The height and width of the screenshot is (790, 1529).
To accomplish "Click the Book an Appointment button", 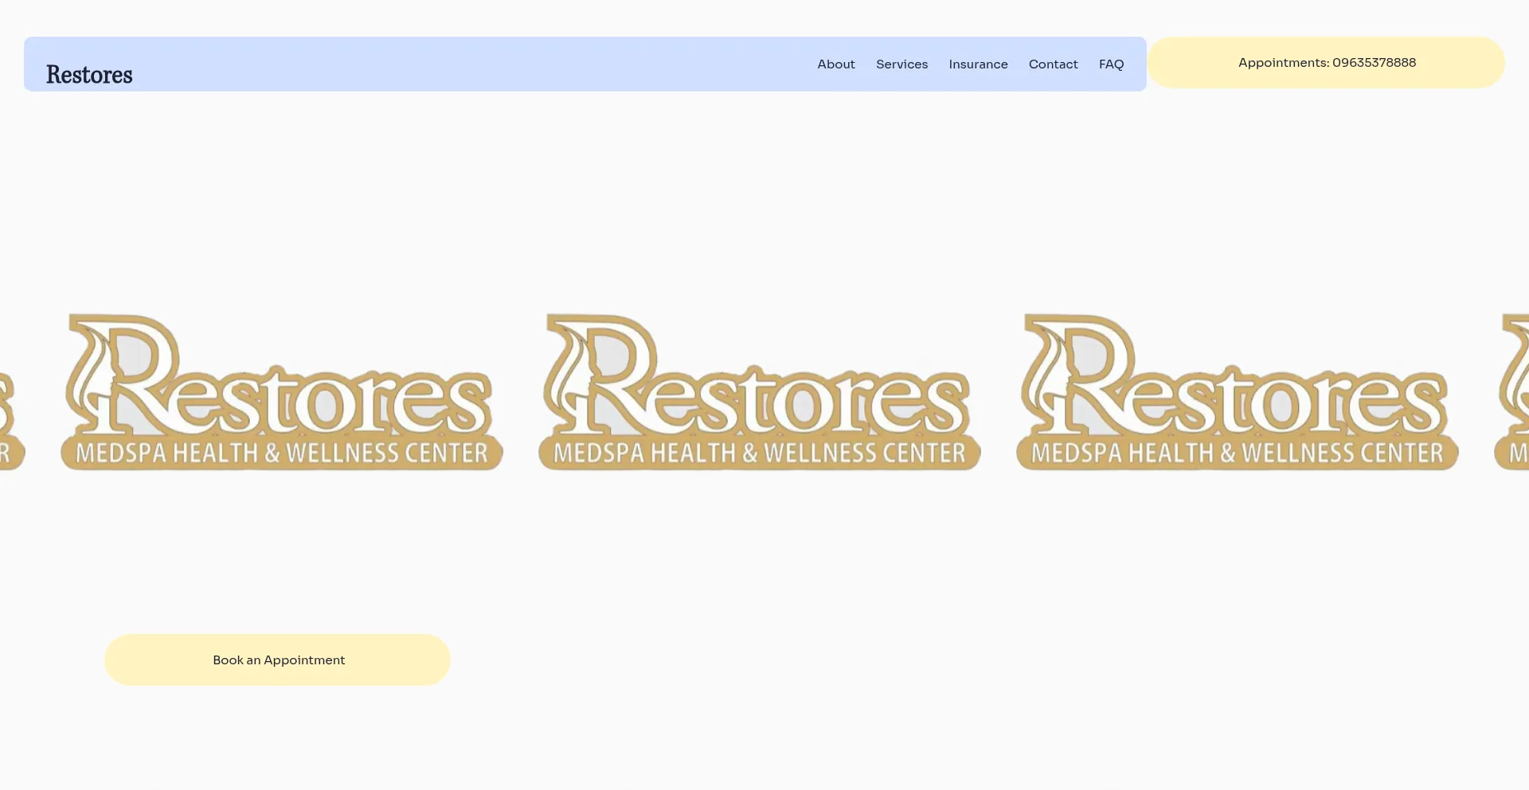I will click(x=277, y=660).
